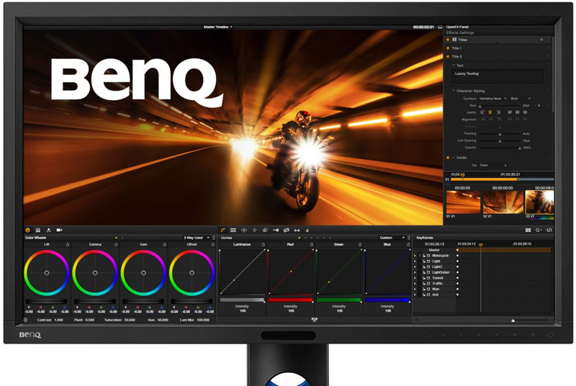Select clip thumbnail 03 V1
The height and width of the screenshot is (386, 576).
click(539, 202)
